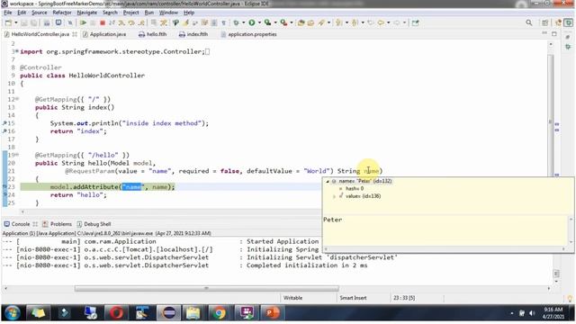This screenshot has height=324, width=576.
Task: Click the 'Writable' status bar entry
Action: (292, 298)
